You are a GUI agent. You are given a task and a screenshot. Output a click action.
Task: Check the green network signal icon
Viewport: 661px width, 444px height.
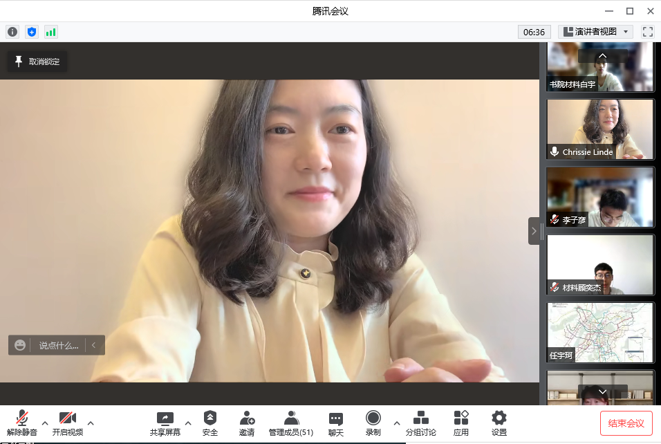tap(50, 32)
